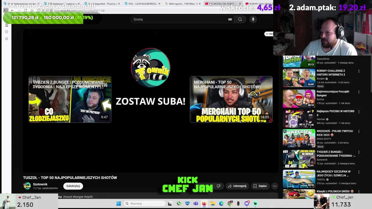This screenshot has height=209, width=372.
Task: Click the browser reload icon
Action: (x=26, y=10)
